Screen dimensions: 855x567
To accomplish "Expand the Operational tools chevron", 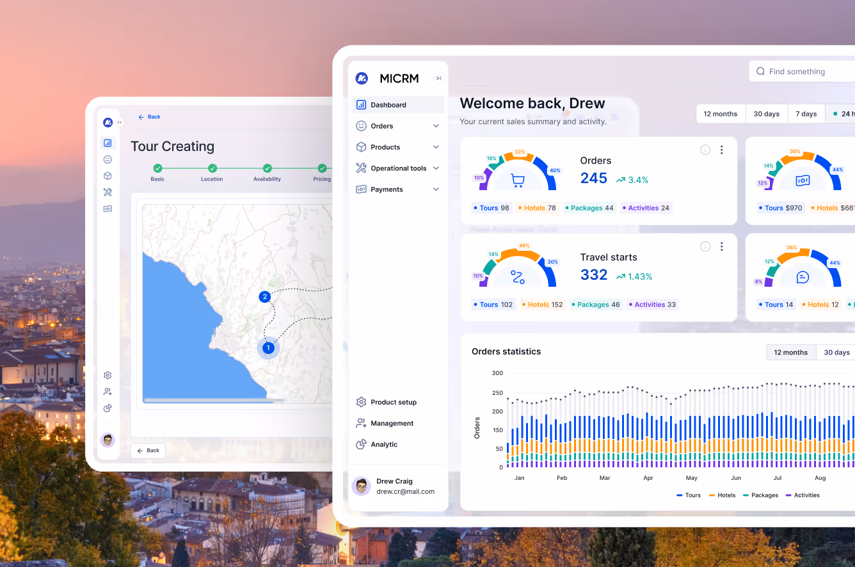I will (436, 168).
